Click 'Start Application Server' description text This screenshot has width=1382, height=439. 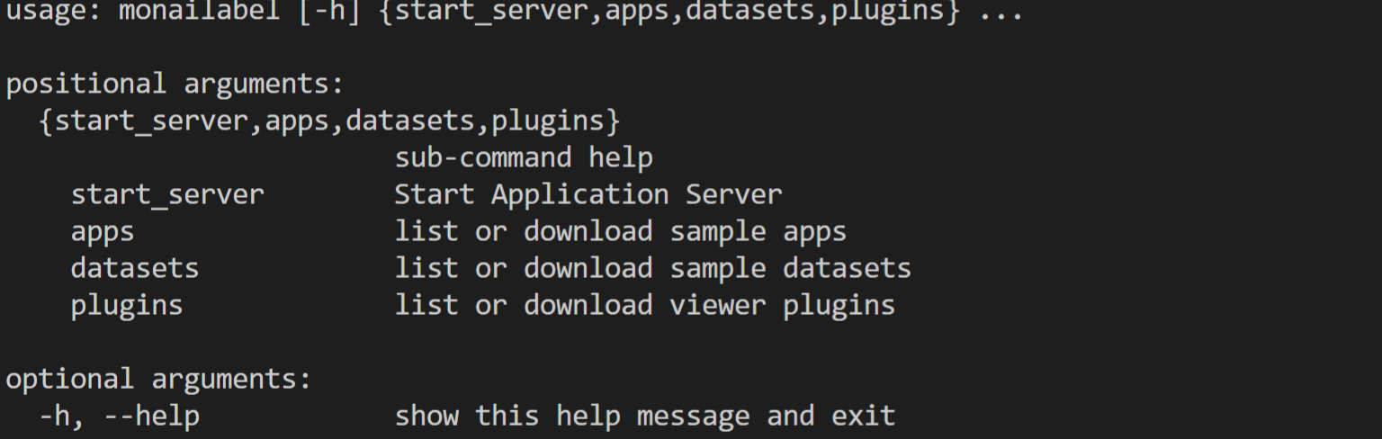coord(588,194)
